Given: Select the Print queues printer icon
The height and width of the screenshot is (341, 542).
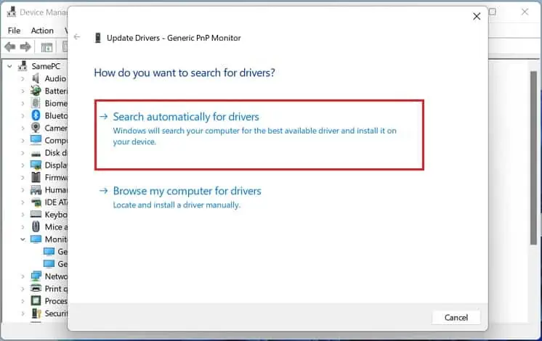Looking at the screenshot, I should [x=36, y=288].
